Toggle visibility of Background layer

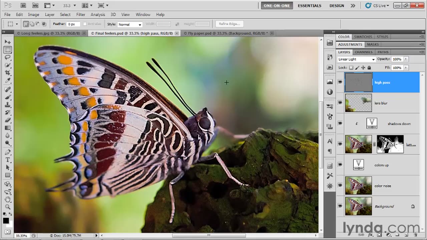click(340, 206)
